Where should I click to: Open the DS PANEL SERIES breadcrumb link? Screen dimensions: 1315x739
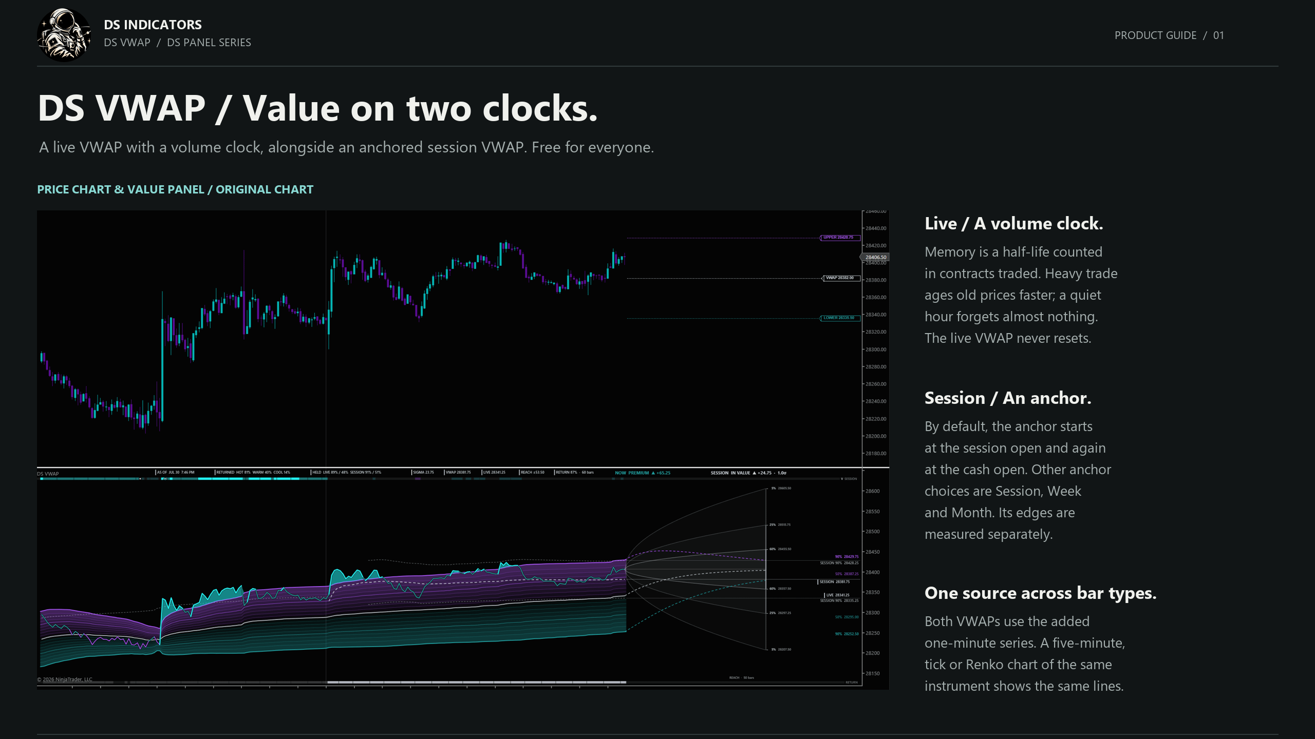click(209, 43)
